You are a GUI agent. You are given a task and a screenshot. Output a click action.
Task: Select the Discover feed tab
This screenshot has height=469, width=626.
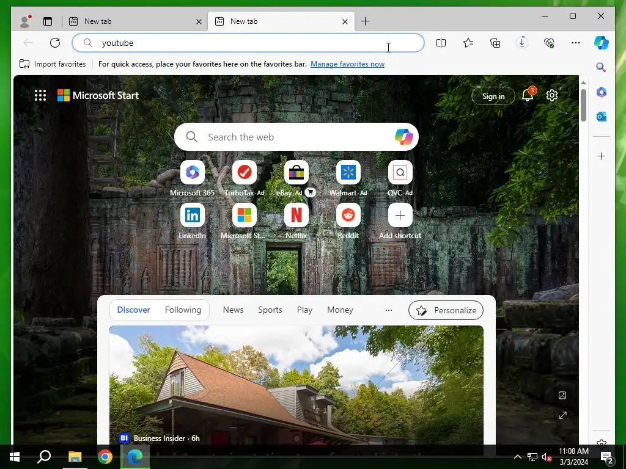pos(133,310)
